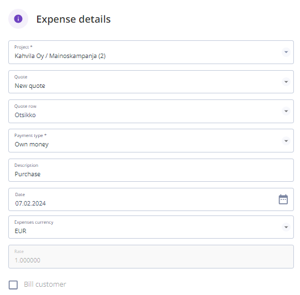Click the disabled Rate field showing 1.000000
Screen dimensions: 300x295
click(x=151, y=257)
